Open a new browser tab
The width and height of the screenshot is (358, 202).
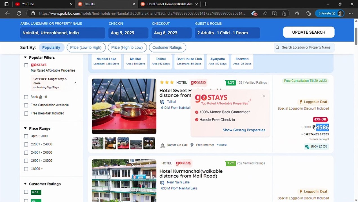click(x=205, y=4)
